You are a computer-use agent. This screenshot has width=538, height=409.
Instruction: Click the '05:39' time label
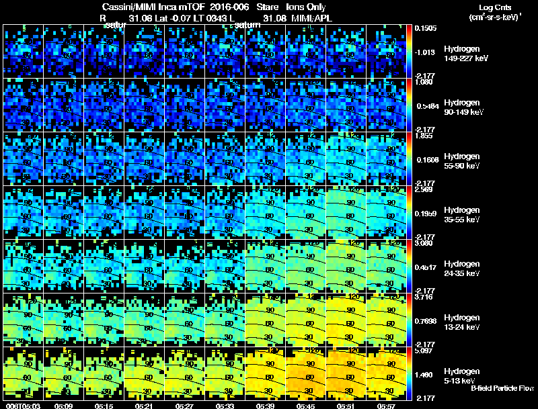(x=265, y=406)
